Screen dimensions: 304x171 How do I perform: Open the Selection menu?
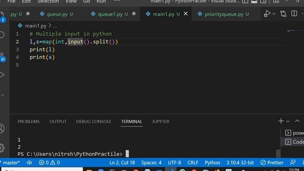(x=48, y=1)
